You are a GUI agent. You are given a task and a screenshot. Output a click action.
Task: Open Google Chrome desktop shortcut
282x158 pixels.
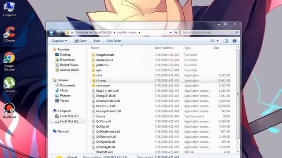(9, 61)
